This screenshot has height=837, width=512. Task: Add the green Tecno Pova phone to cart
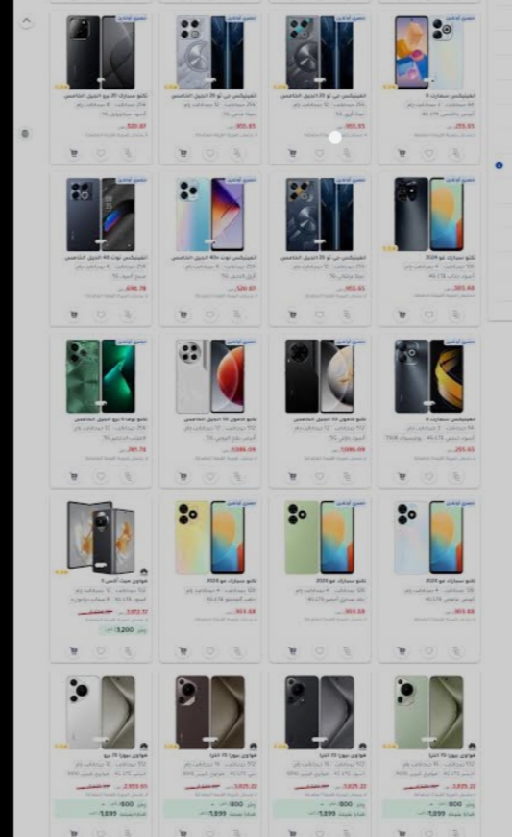pyautogui.click(x=74, y=476)
